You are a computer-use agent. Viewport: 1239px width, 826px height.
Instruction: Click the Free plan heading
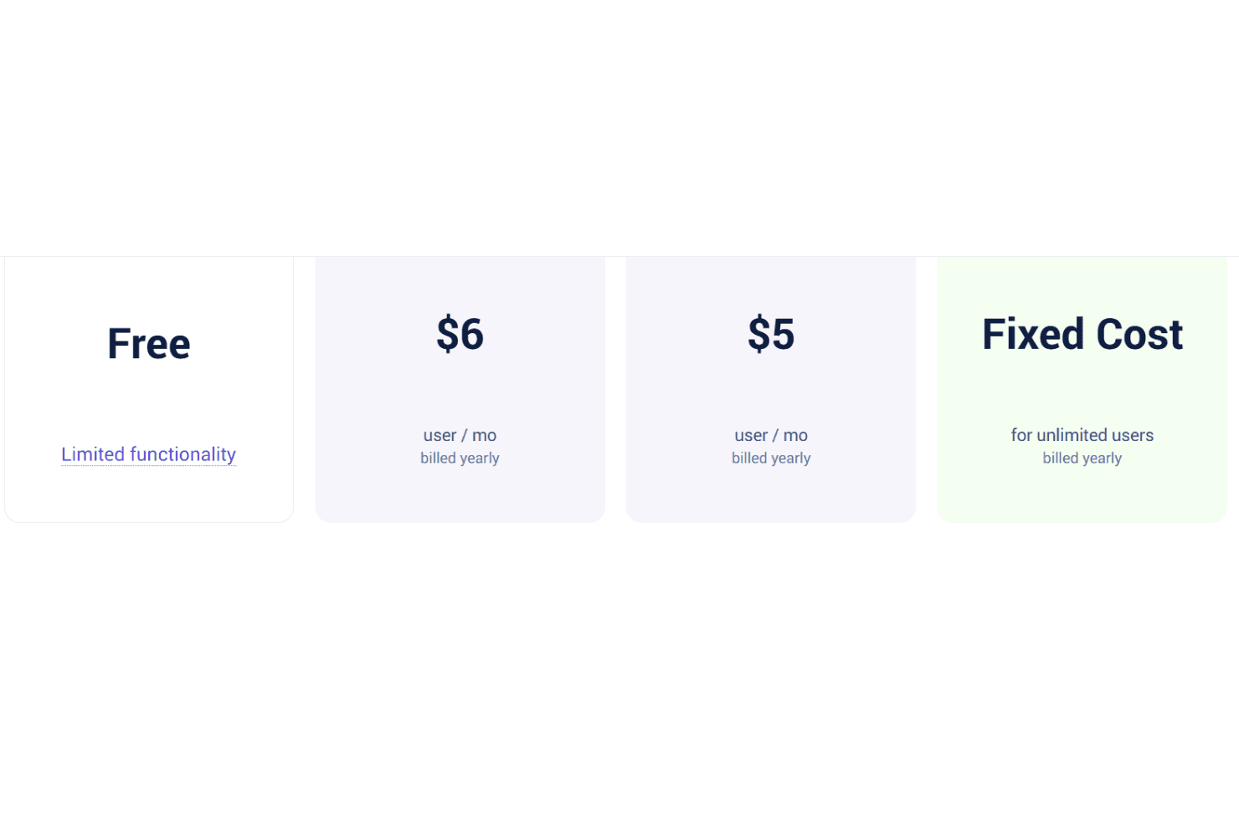[149, 344]
